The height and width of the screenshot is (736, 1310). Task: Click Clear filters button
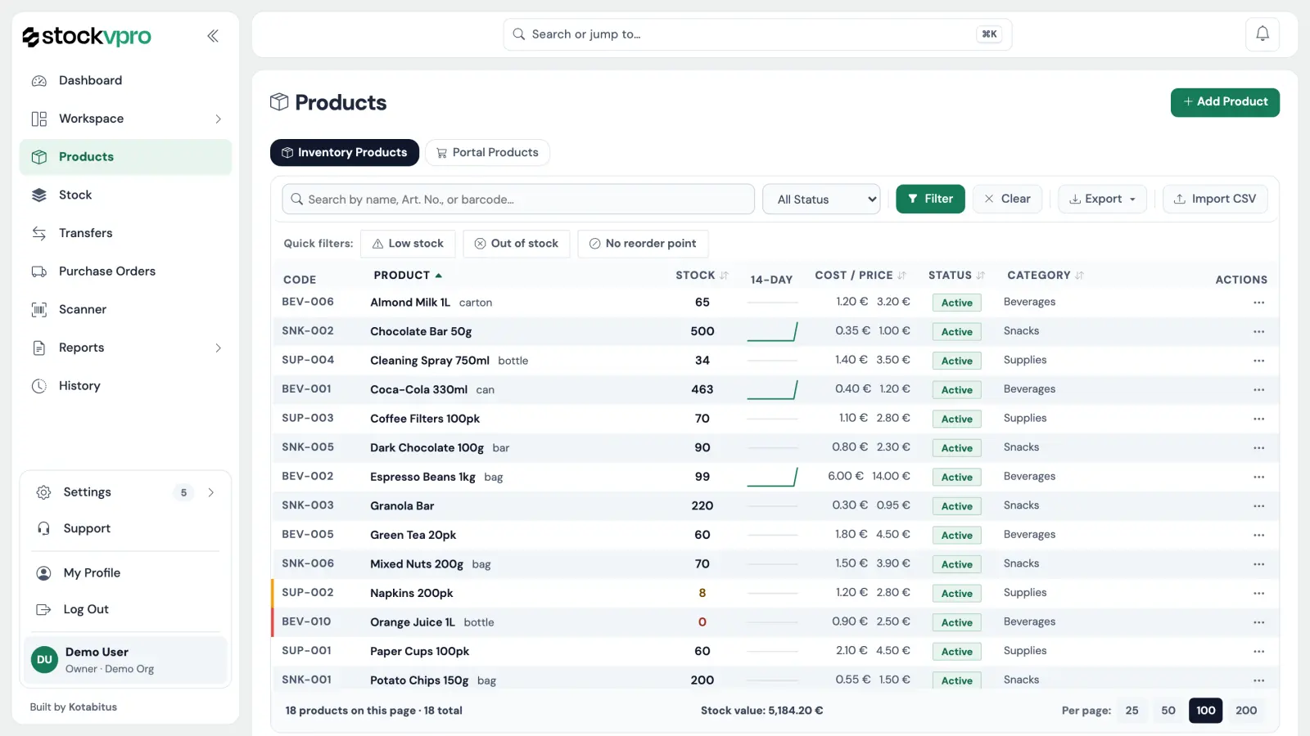point(1007,199)
